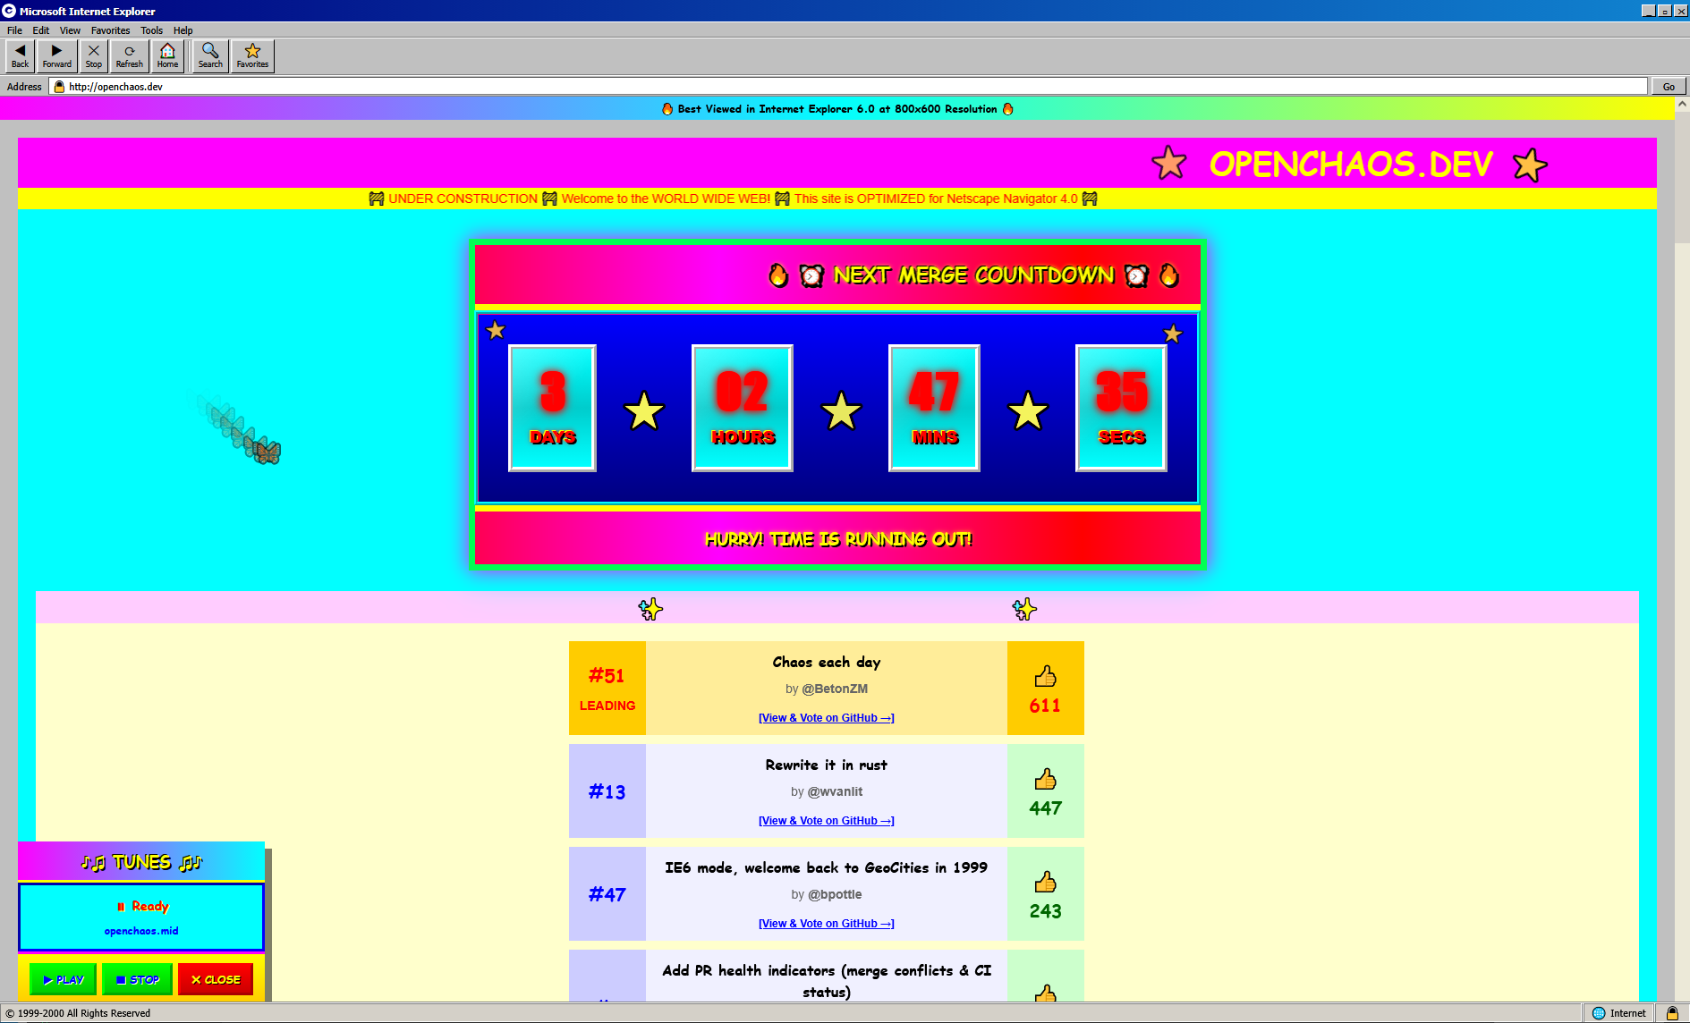Open GitHub link for IE6 mode entry
This screenshot has height=1023, width=1690.
coord(826,924)
